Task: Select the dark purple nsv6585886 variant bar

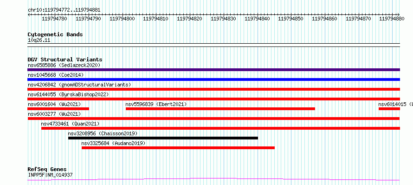Action: [x=213, y=70]
